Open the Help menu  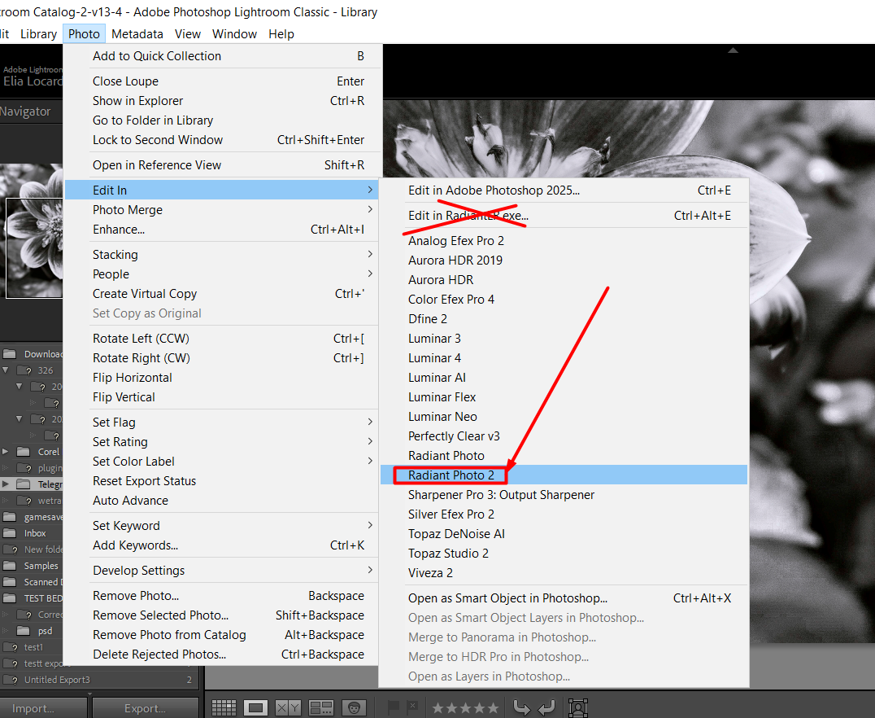point(281,34)
